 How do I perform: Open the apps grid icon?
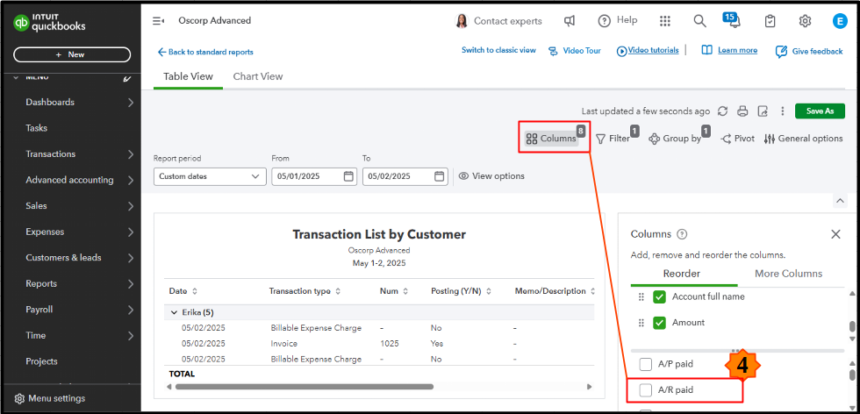tap(665, 21)
